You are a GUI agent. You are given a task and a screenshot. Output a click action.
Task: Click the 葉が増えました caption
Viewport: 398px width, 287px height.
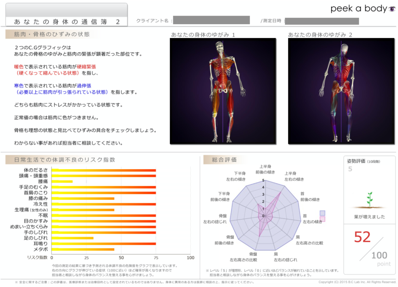(x=369, y=217)
